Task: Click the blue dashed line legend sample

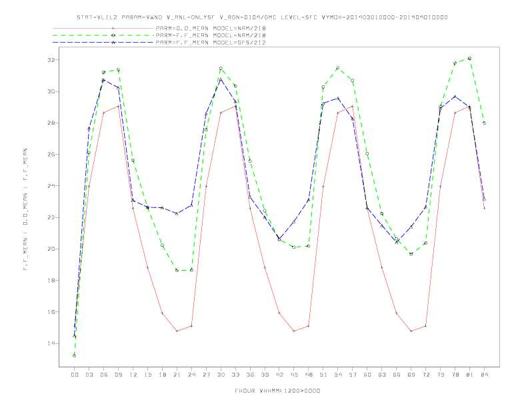Action: click(x=103, y=43)
